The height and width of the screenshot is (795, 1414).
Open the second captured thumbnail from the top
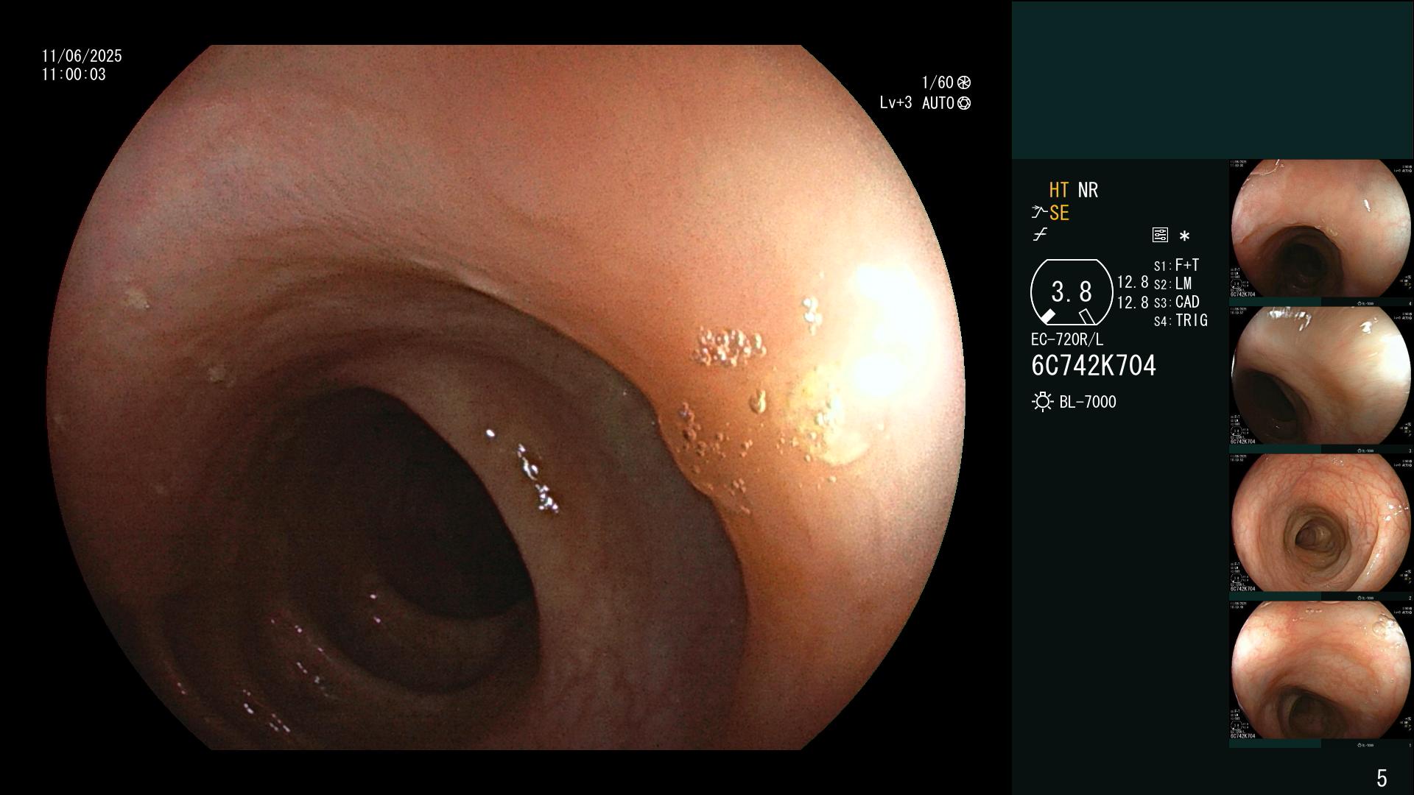point(1320,375)
